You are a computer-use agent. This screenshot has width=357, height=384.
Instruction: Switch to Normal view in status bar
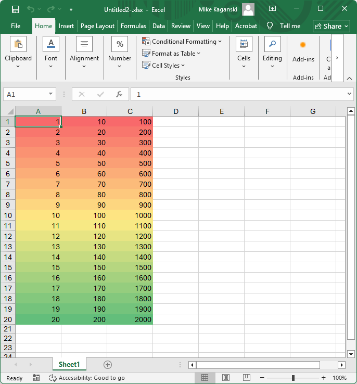tap(205, 378)
